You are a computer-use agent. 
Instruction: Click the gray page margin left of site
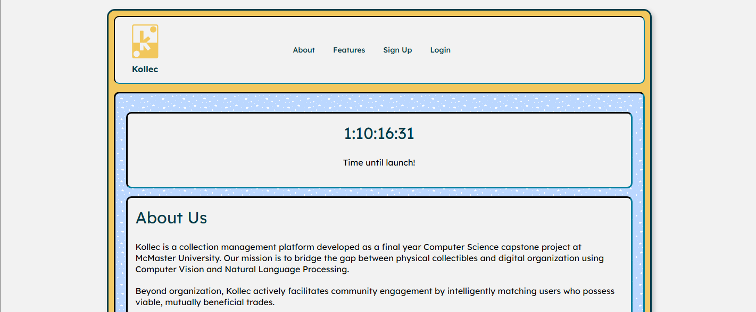click(53, 159)
